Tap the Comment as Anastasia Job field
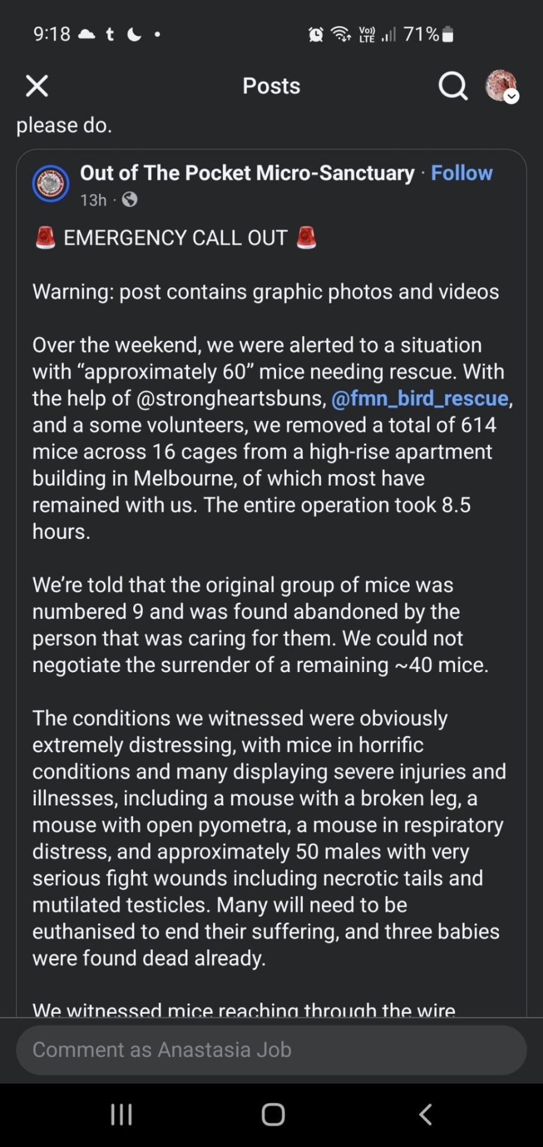Image resolution: width=543 pixels, height=1147 pixels. point(271,1050)
